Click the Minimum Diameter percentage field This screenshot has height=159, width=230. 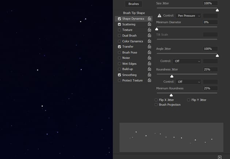(x=210, y=22)
